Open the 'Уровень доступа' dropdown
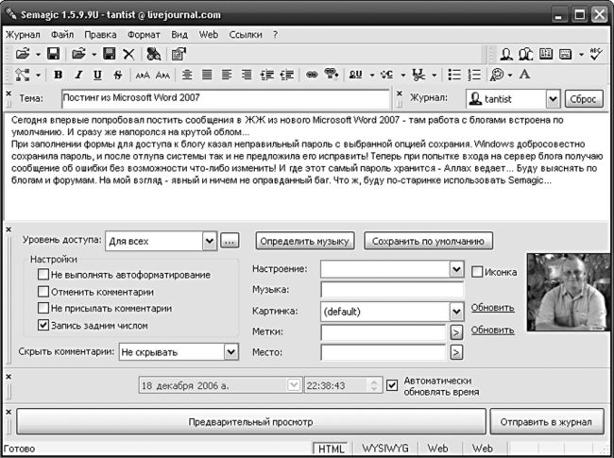Screen dimensions: 614x458 point(210,241)
